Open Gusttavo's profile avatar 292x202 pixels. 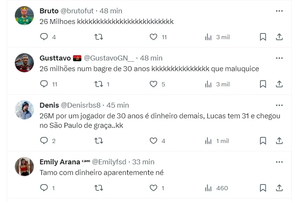(x=24, y=63)
